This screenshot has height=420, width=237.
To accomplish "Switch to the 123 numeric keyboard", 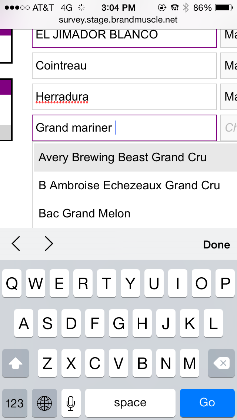I will [x=15, y=403].
